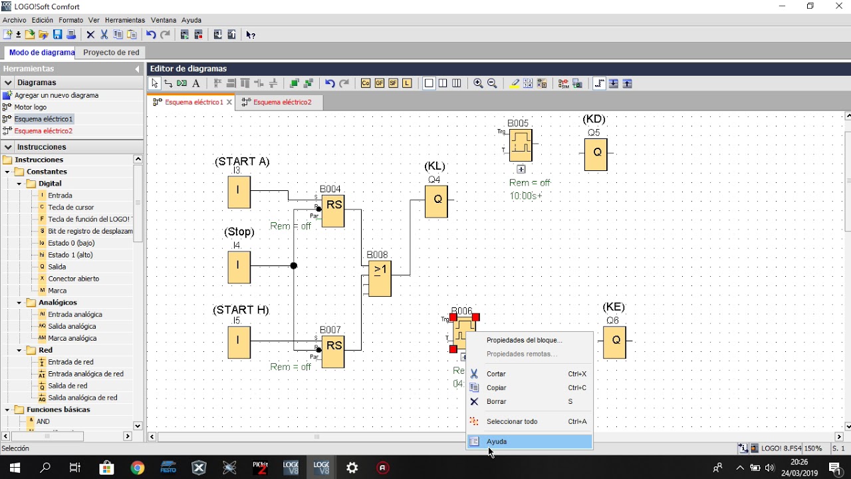
Task: Toggle line highlighting marker tool
Action: (x=514, y=83)
